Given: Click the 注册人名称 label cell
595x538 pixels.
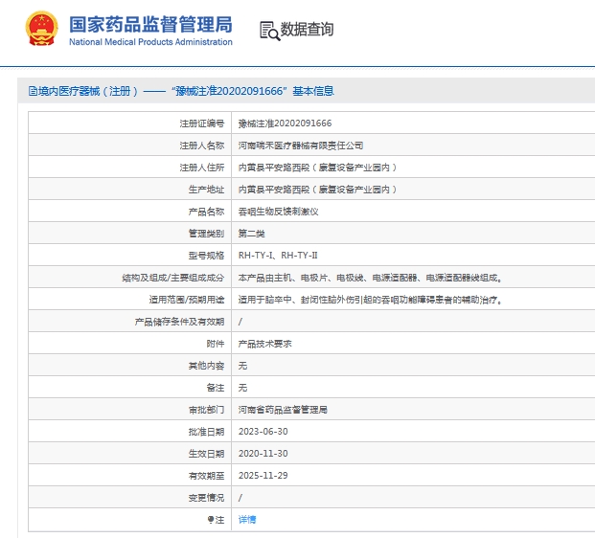Looking at the screenshot, I should [202, 146].
